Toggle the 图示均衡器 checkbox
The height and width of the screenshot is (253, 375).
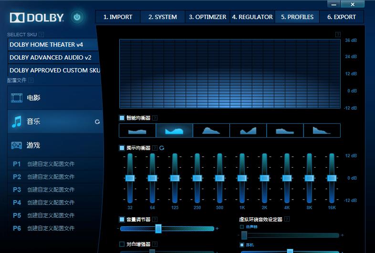point(122,148)
